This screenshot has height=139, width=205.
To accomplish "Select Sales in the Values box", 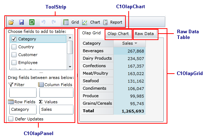I will pyautogui.click(x=56, y=109).
